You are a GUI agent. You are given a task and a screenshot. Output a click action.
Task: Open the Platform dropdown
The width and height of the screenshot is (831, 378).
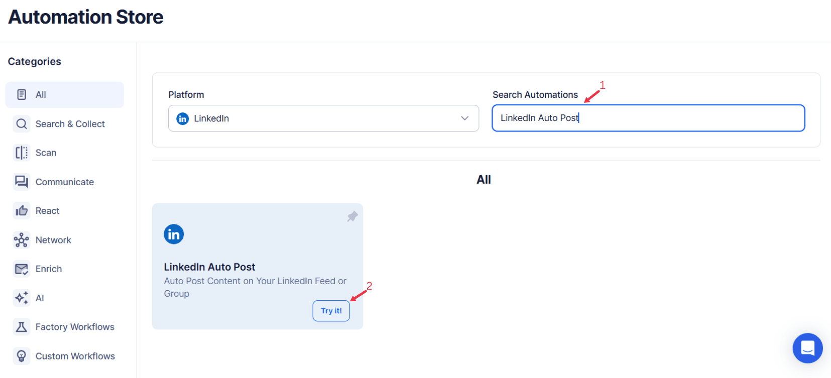323,118
